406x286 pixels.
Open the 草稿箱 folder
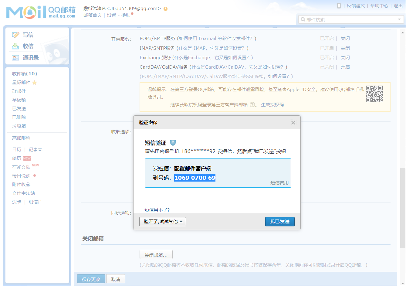tap(19, 100)
